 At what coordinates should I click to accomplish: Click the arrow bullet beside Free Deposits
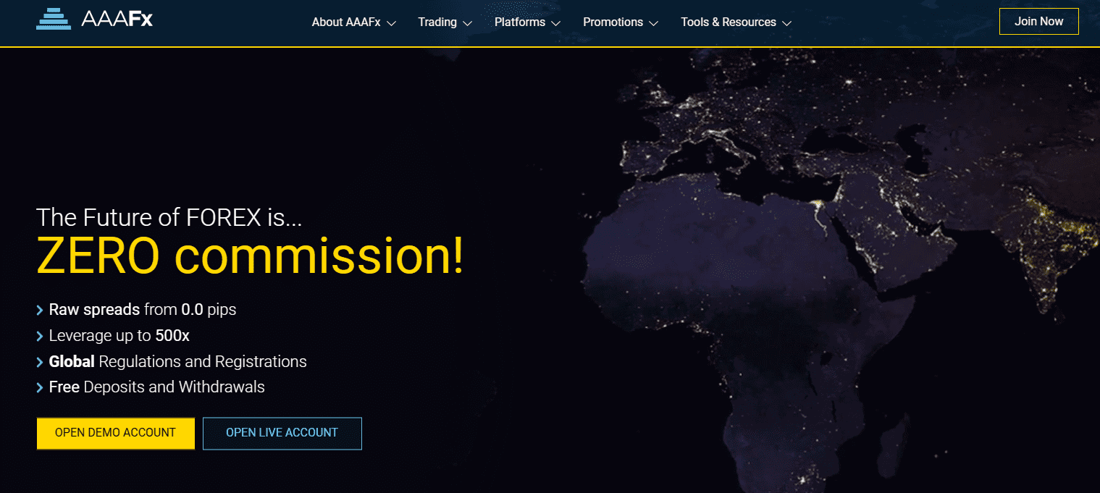pos(40,388)
